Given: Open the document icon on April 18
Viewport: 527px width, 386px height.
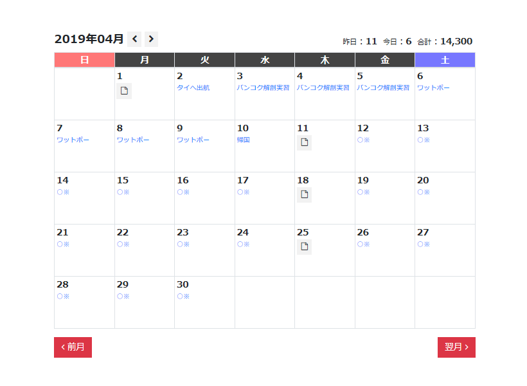Looking at the screenshot, I should tap(304, 194).
